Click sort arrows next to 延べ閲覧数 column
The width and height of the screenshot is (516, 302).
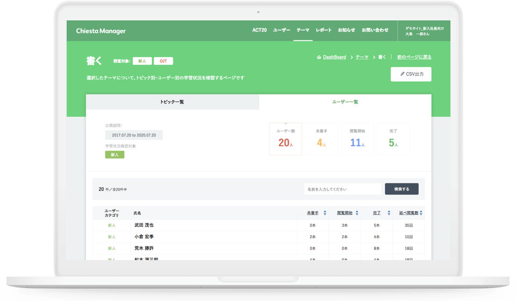pyautogui.click(x=421, y=213)
